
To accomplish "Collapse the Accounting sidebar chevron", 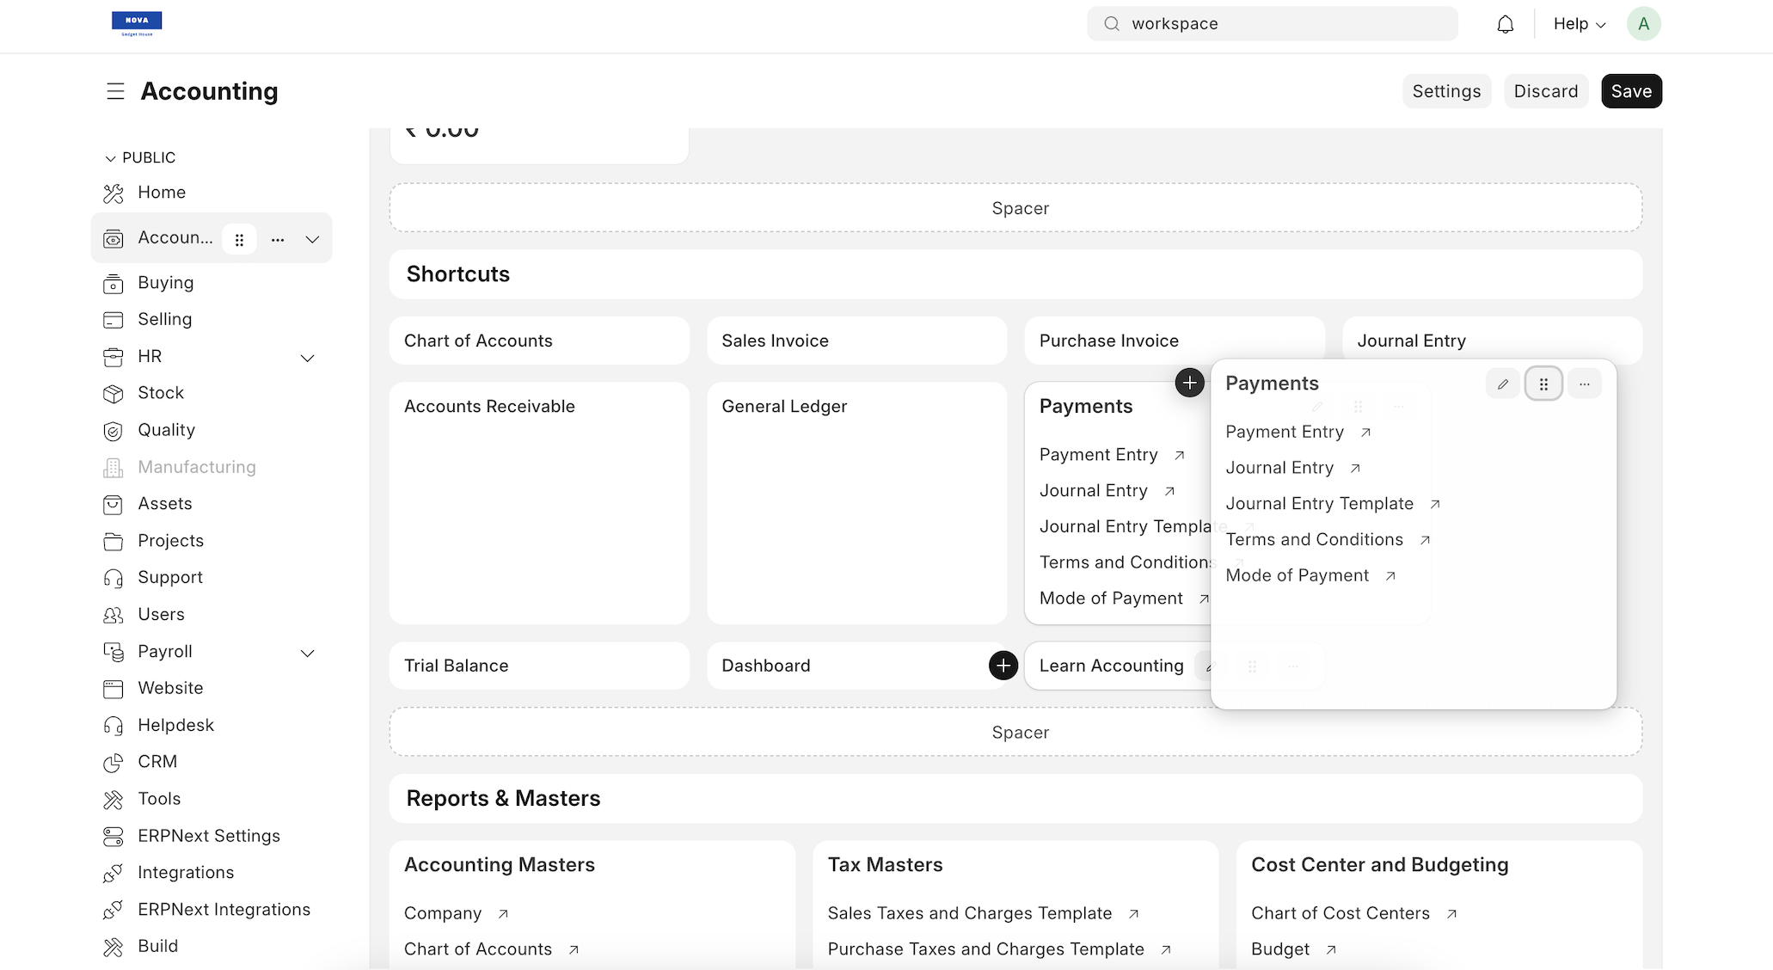I will click(x=312, y=239).
